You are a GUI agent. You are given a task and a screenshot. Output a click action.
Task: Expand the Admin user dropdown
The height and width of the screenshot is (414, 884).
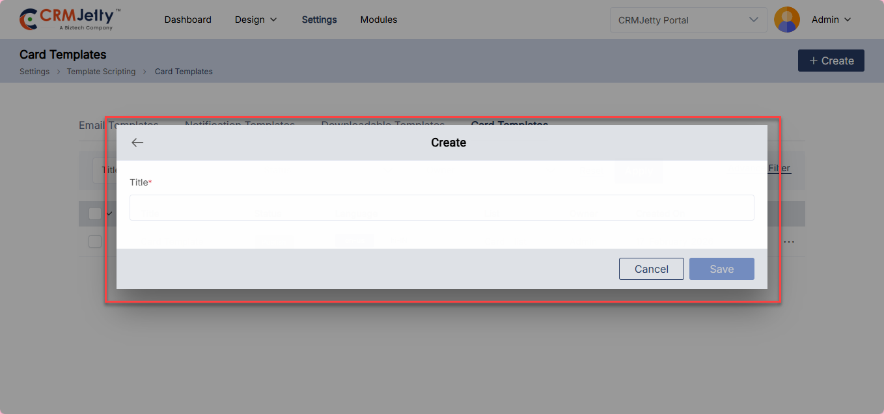click(x=831, y=20)
